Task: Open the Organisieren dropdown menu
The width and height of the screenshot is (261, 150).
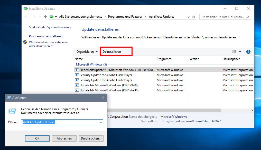Action: pos(87,52)
